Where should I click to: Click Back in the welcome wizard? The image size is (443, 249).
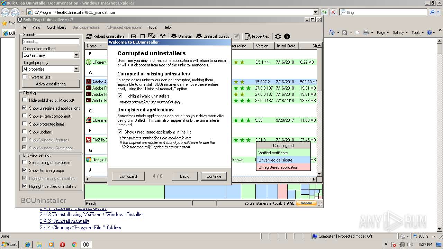tap(184, 176)
